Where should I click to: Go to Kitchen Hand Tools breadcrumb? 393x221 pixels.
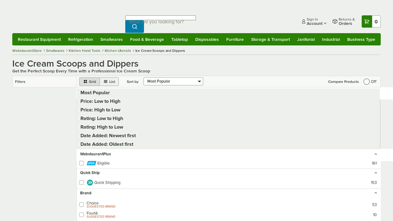pos(84,51)
